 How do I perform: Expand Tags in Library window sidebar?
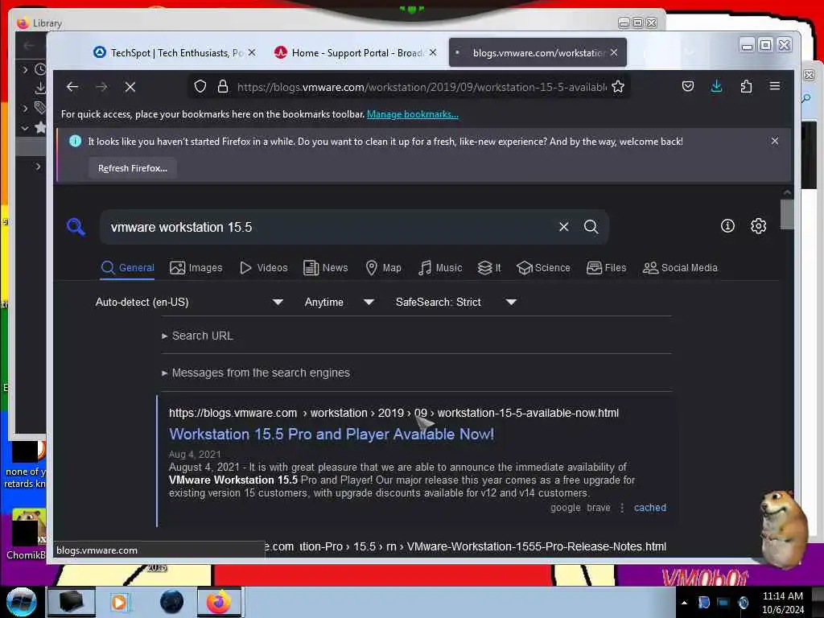pyautogui.click(x=25, y=109)
